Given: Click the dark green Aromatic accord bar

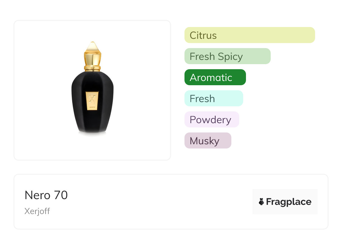Looking at the screenshot, I should 215,77.
